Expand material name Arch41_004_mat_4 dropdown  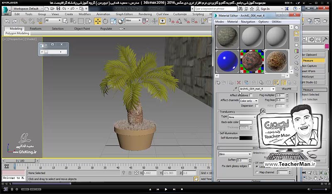coord(273,89)
